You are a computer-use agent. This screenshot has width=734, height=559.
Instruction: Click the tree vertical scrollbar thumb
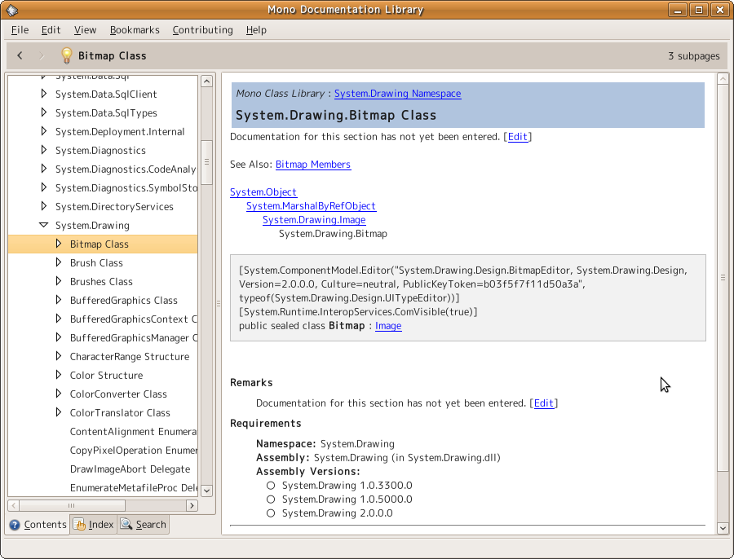207,162
